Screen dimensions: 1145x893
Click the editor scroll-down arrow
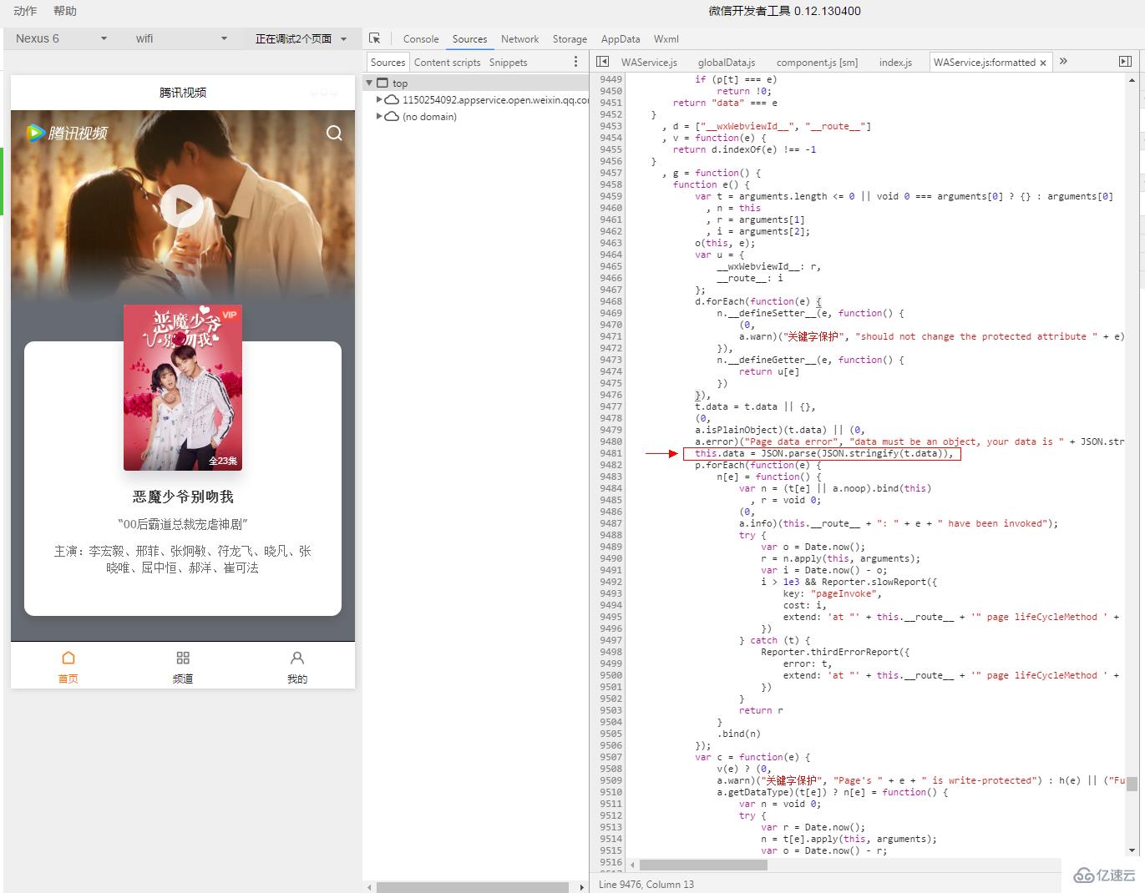click(x=1132, y=850)
